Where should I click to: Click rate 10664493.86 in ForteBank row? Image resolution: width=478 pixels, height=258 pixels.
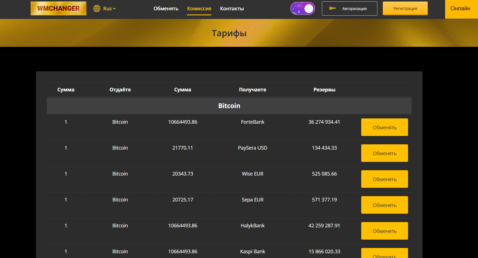[x=183, y=122]
